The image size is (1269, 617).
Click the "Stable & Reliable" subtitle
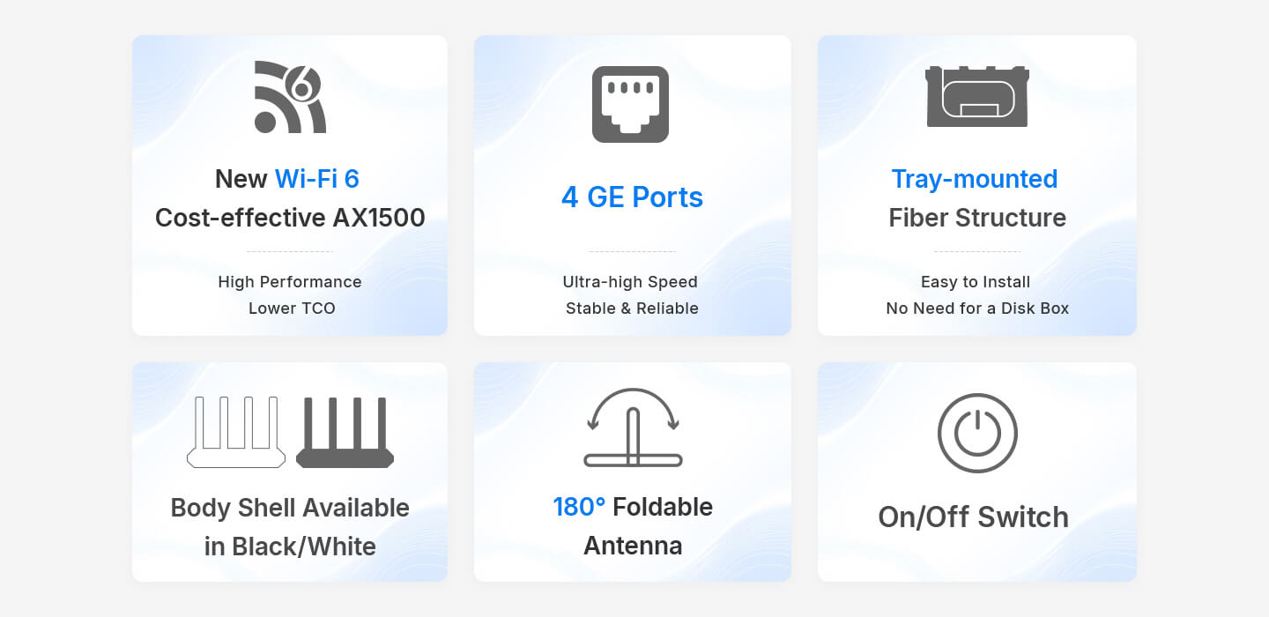[632, 308]
